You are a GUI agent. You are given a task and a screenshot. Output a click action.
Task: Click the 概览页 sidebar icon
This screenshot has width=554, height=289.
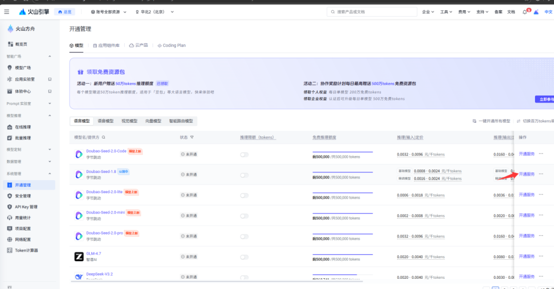click(x=10, y=44)
